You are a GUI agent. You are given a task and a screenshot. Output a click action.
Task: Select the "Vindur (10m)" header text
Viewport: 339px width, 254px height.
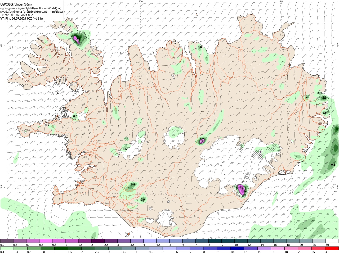[x=23, y=4]
